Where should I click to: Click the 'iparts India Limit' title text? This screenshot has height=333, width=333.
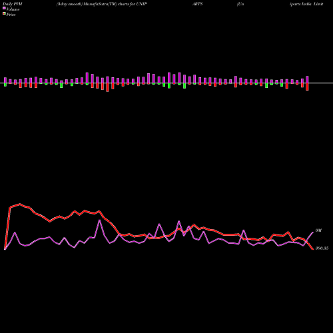(306, 4)
